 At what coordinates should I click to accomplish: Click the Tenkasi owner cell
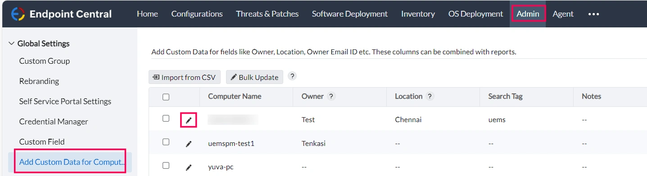[x=313, y=144]
